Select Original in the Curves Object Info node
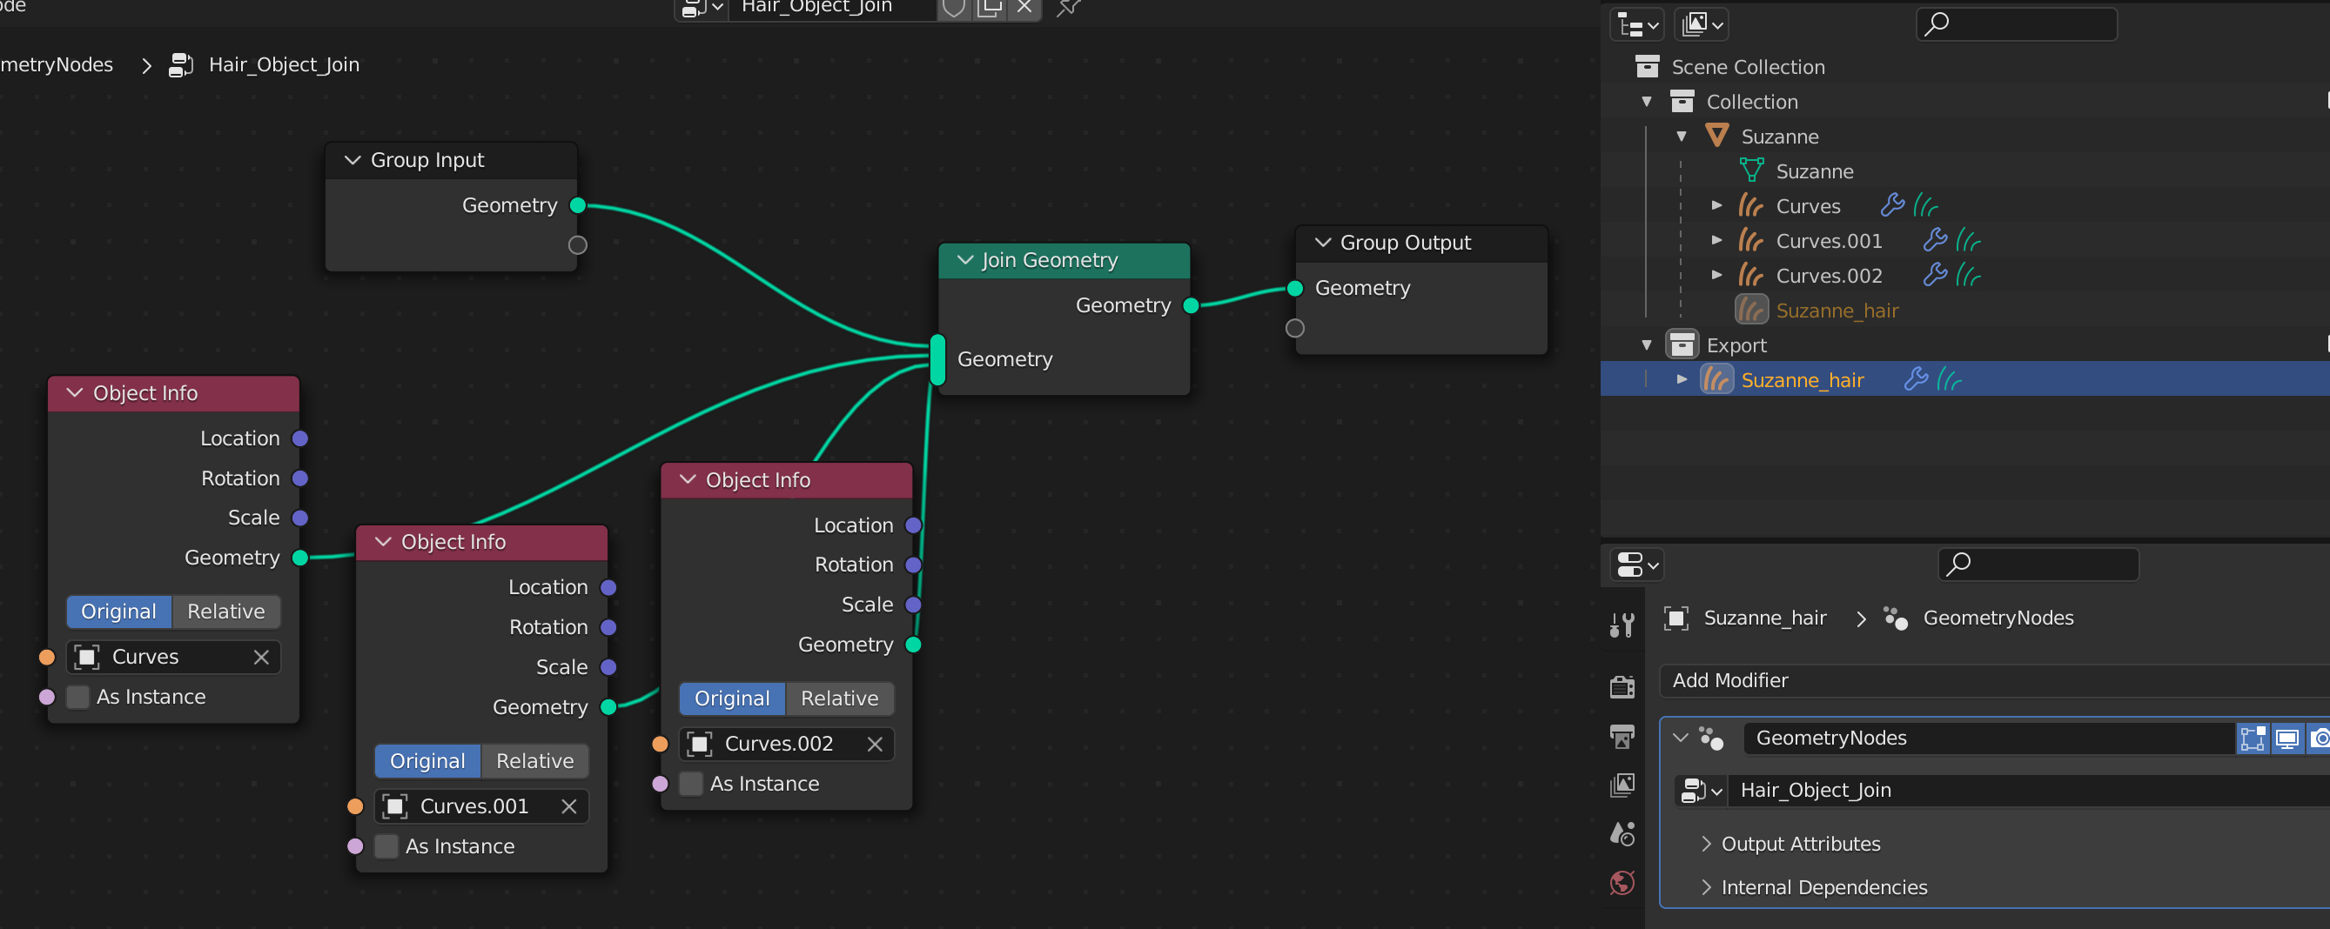The image size is (2330, 929). coord(118,612)
